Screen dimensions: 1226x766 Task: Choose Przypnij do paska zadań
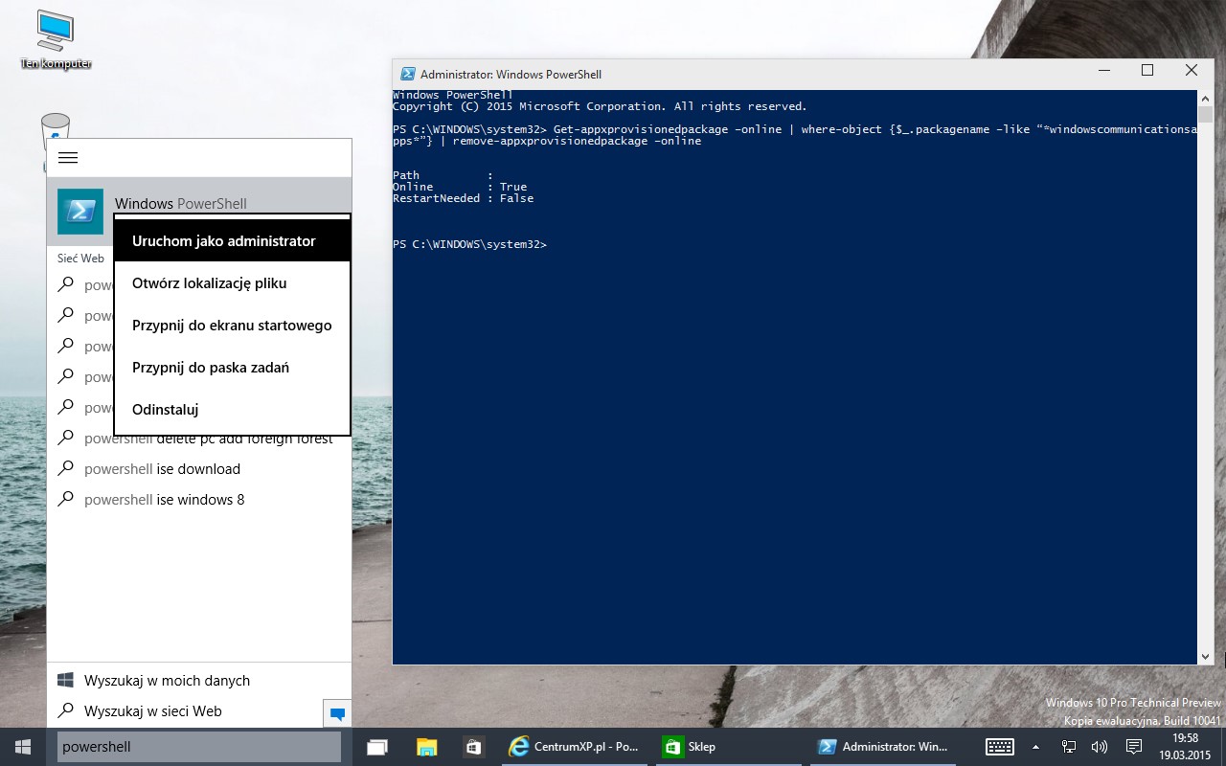(232, 368)
